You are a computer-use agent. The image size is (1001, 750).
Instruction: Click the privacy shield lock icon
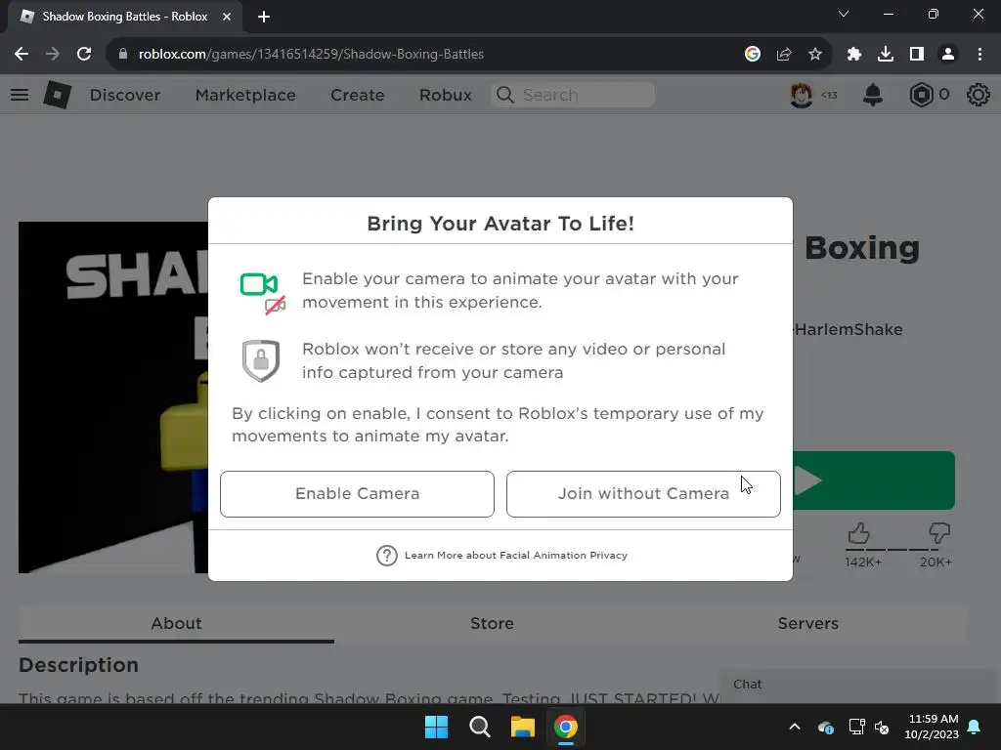pyautogui.click(x=260, y=361)
